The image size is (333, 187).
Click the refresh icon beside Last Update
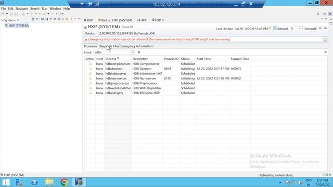point(270,28)
